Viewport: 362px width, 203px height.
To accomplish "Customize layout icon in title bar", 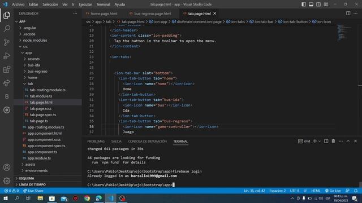I will pos(326,4).
